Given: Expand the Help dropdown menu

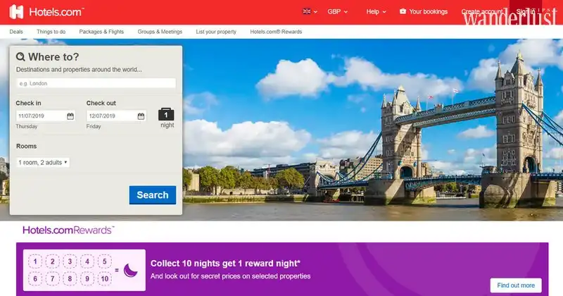Looking at the screenshot, I should pos(376,11).
